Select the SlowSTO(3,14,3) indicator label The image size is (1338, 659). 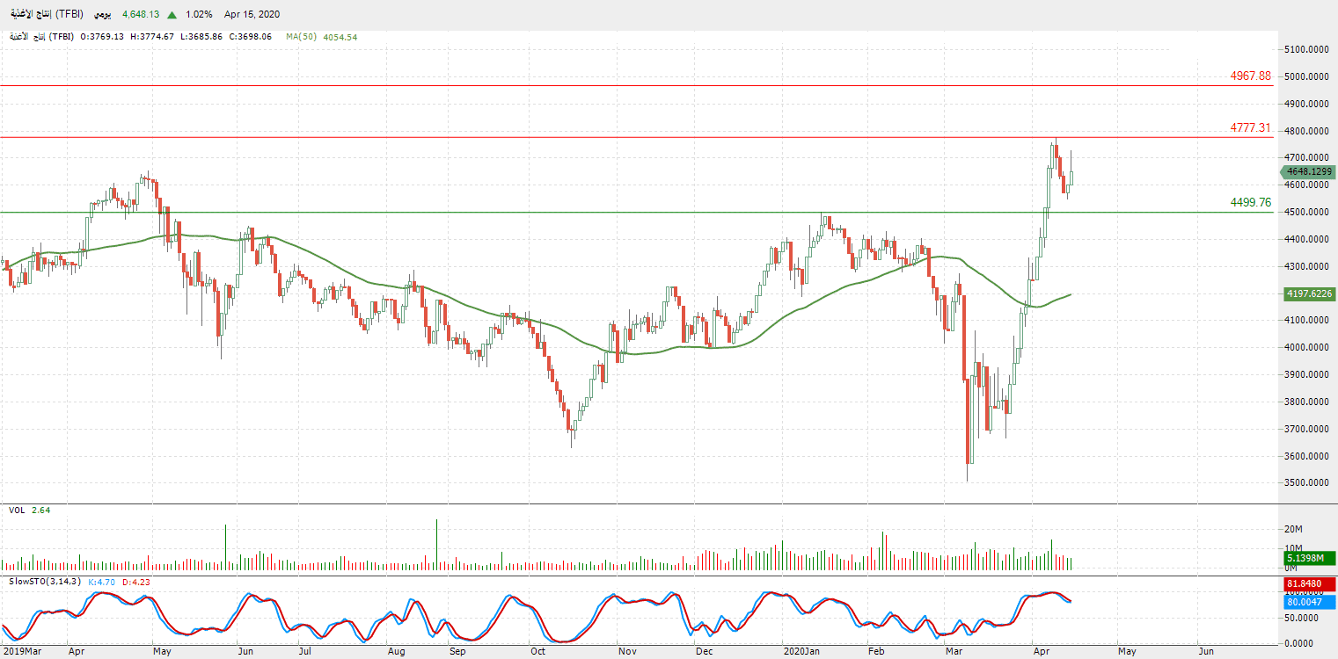(x=45, y=582)
